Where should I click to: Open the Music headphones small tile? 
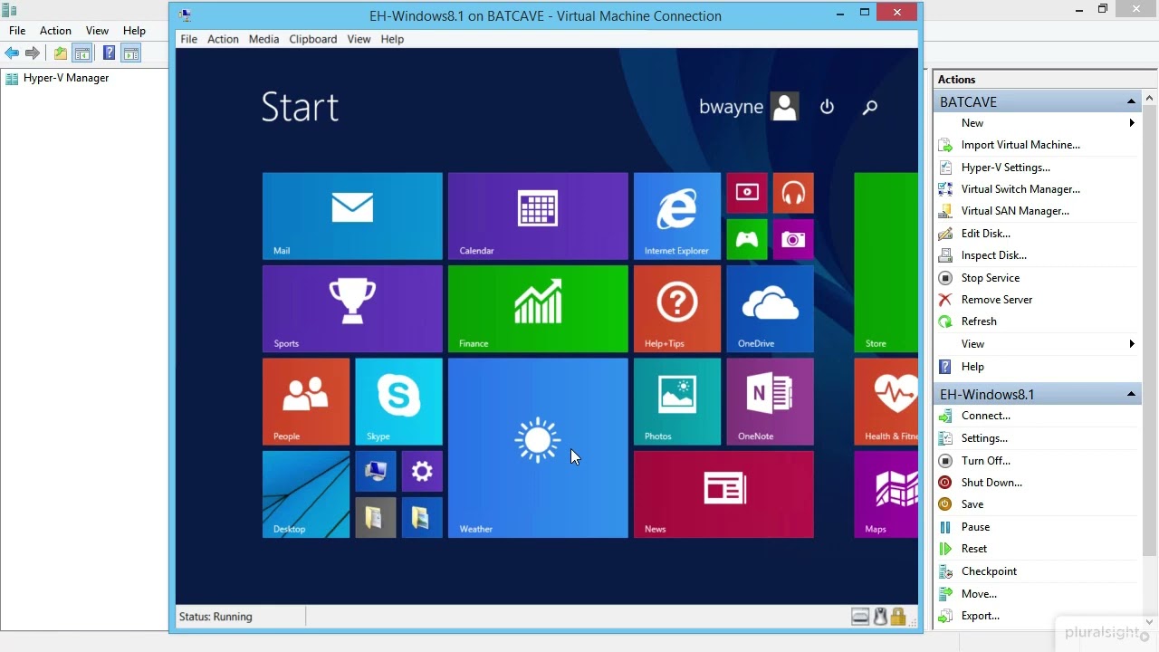click(x=793, y=193)
